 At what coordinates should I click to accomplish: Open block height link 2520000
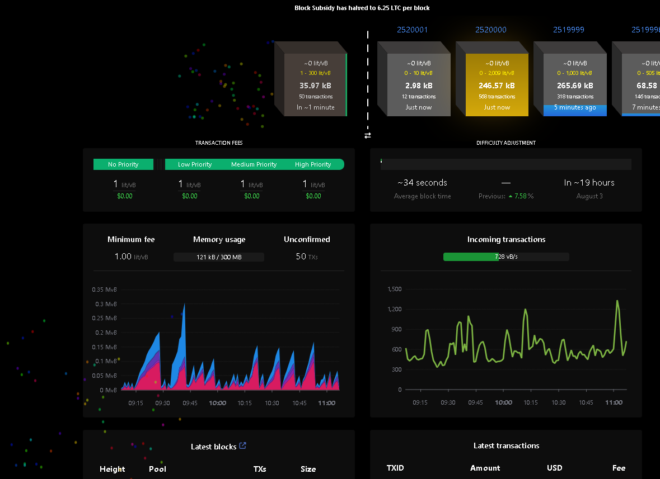pyautogui.click(x=491, y=30)
